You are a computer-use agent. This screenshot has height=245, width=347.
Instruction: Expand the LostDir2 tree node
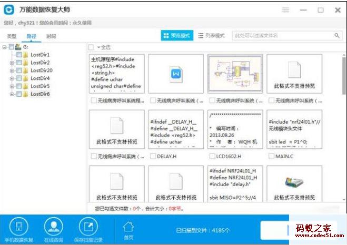[x=12, y=63]
